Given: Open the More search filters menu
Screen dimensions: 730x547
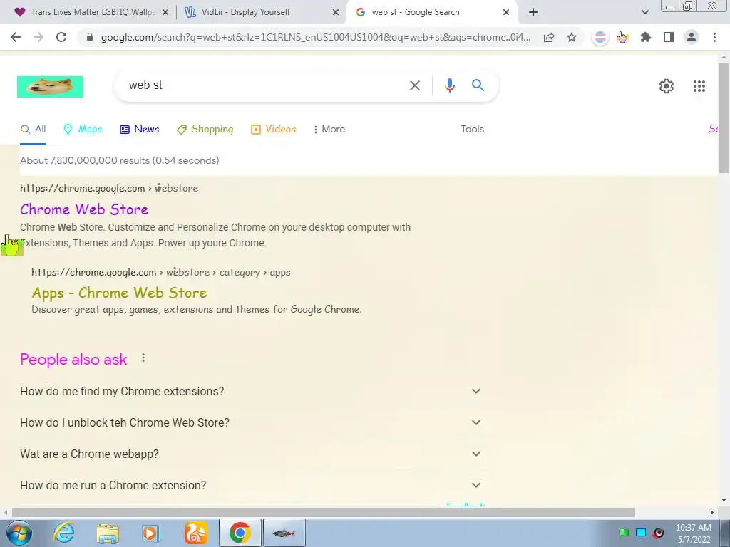Looking at the screenshot, I should click(x=329, y=130).
